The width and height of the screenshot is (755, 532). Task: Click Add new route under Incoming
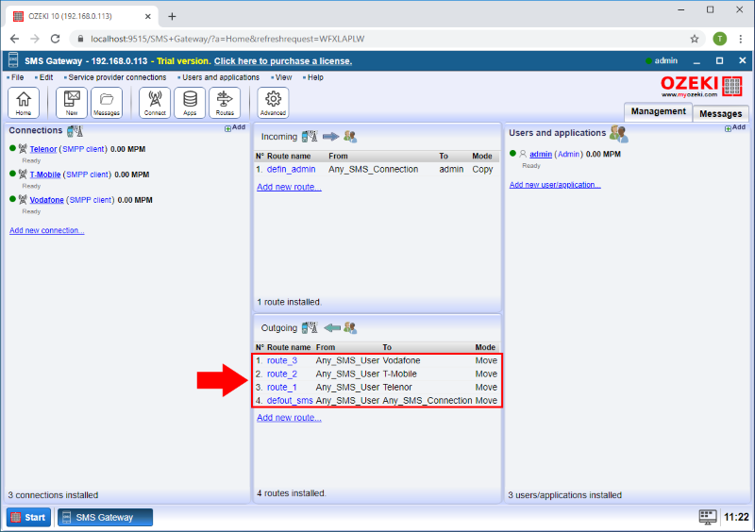289,187
